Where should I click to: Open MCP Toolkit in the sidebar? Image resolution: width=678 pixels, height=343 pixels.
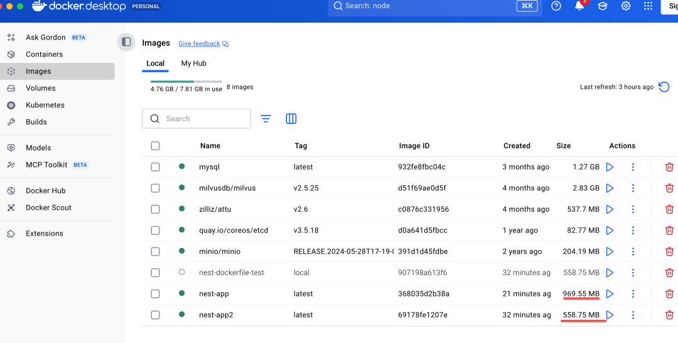pyautogui.click(x=57, y=165)
